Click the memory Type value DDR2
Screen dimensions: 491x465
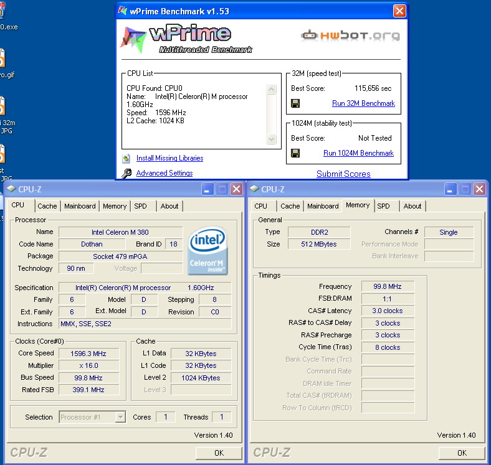[319, 232]
